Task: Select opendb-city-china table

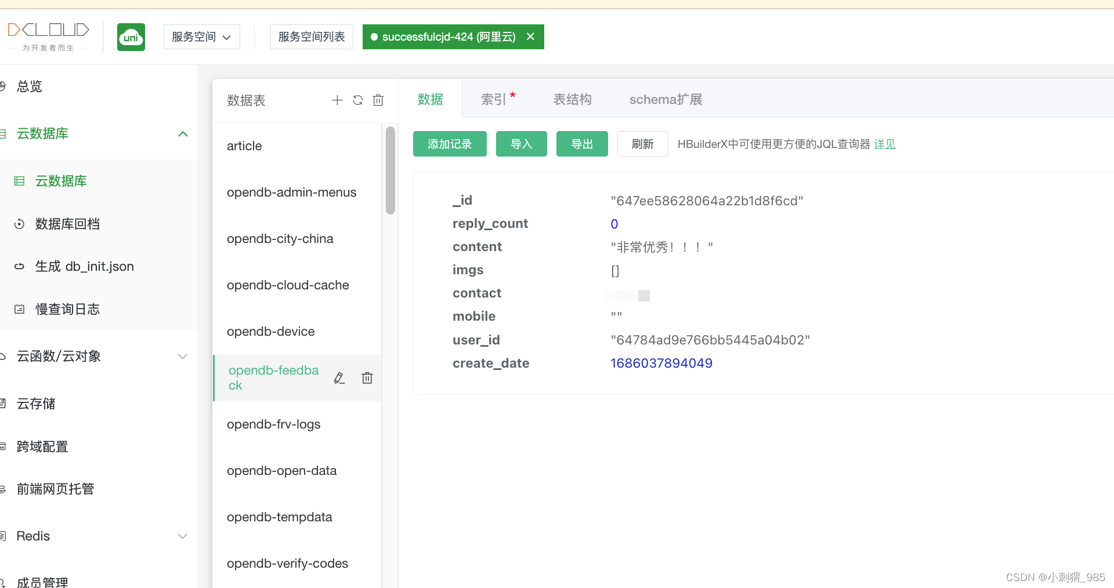Action: click(297, 239)
